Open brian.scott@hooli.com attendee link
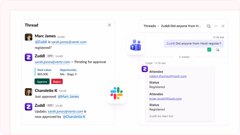The width and height of the screenshot is (240, 135). pyautogui.click(x=165, y=98)
